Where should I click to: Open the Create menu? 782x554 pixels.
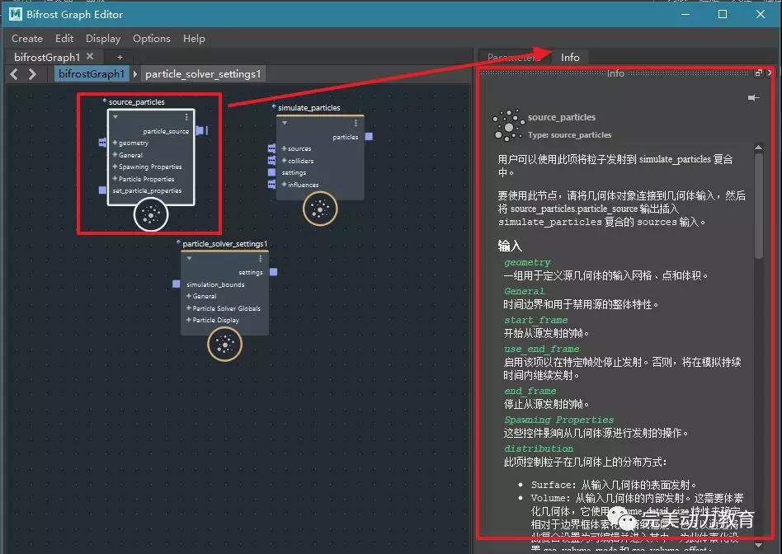coord(27,39)
